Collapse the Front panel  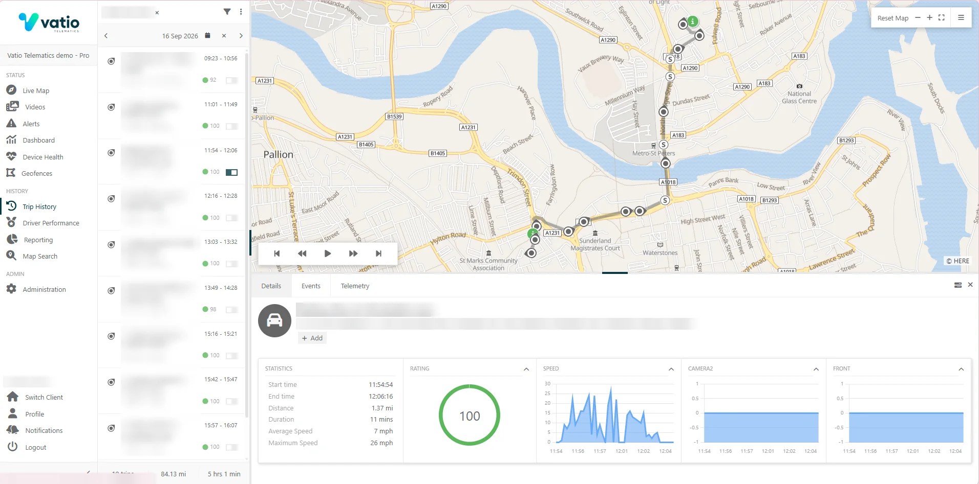961,369
